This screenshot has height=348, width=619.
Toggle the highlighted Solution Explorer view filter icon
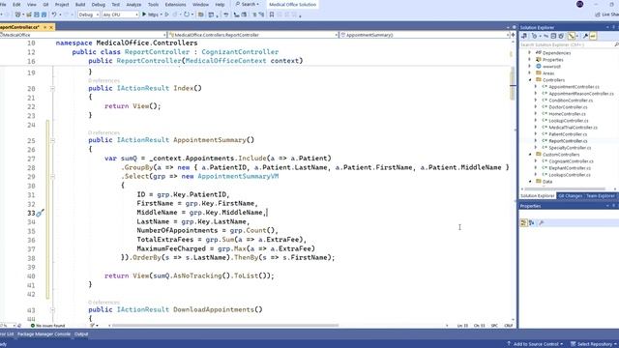tap(572, 36)
